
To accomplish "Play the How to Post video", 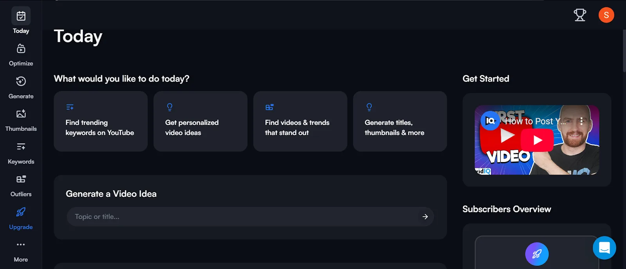I will point(538,140).
